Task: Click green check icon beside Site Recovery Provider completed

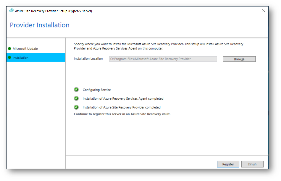Action: (76, 107)
